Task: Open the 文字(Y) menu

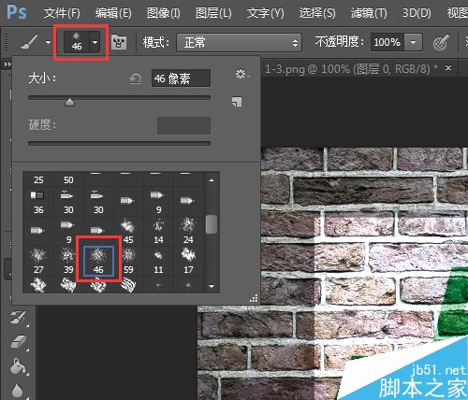Action: [265, 13]
